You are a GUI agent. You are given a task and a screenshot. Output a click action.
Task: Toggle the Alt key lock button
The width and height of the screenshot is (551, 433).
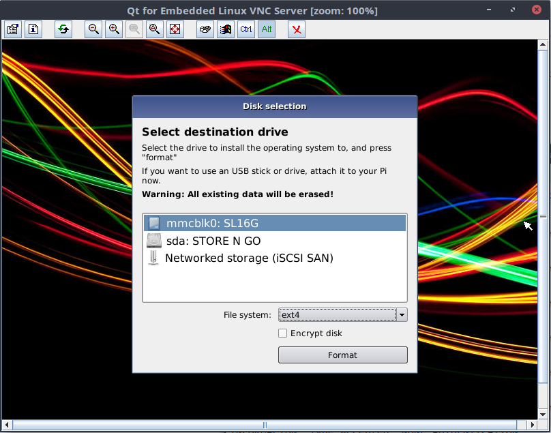click(267, 29)
